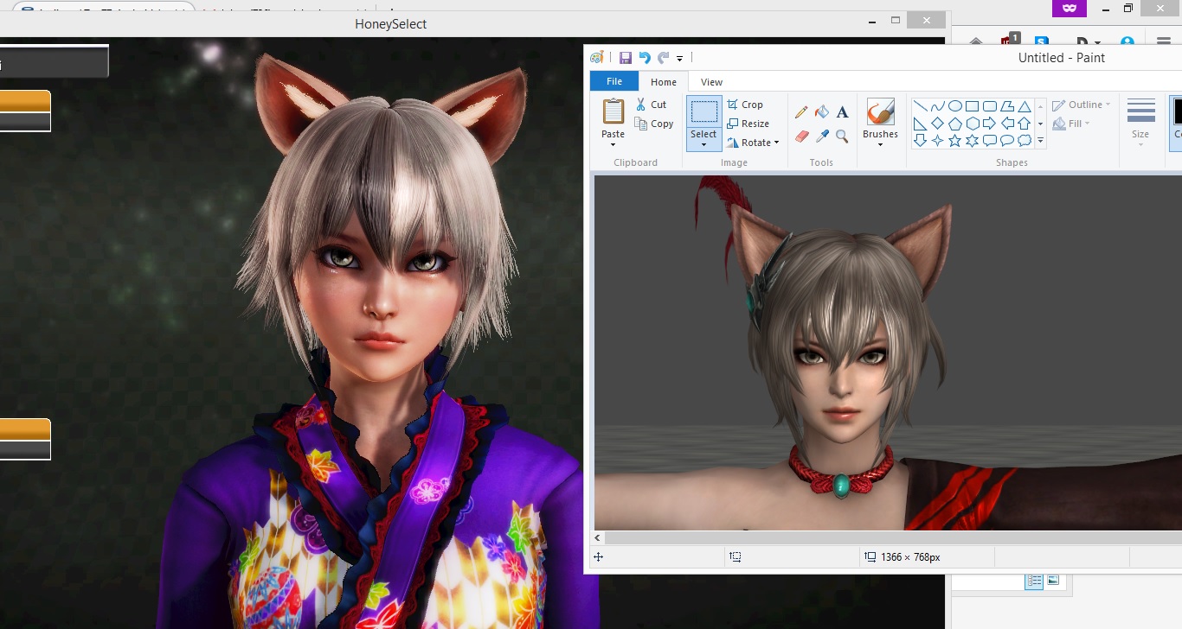Image resolution: width=1182 pixels, height=629 pixels.
Task: Click the Crop button
Action: tap(745, 105)
